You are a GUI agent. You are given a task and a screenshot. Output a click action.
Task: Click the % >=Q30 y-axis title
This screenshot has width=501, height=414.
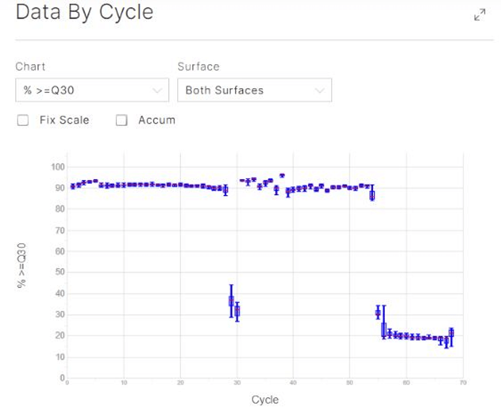(22, 266)
